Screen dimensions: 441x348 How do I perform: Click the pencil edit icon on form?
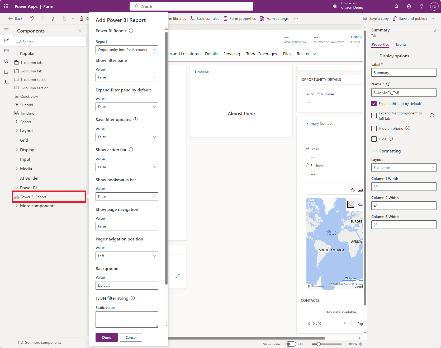[178, 276]
